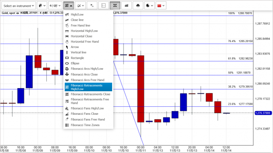Click the print chart icon

[x=138, y=6]
